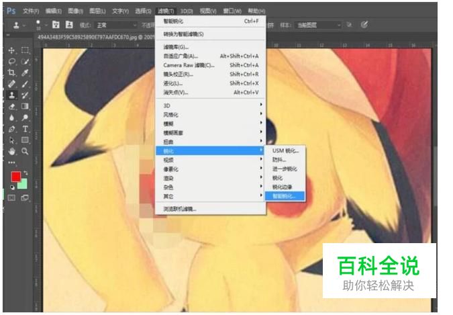Open the 图层(L) menu
Viewport: 453px width, 315px height.
[98, 11]
